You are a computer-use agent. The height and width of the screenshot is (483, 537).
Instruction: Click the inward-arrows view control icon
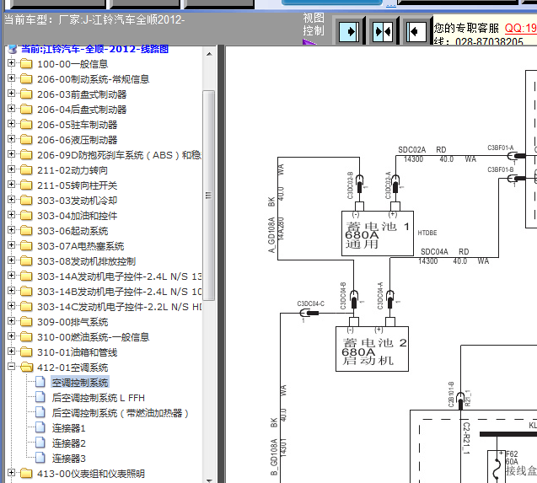[x=383, y=32]
